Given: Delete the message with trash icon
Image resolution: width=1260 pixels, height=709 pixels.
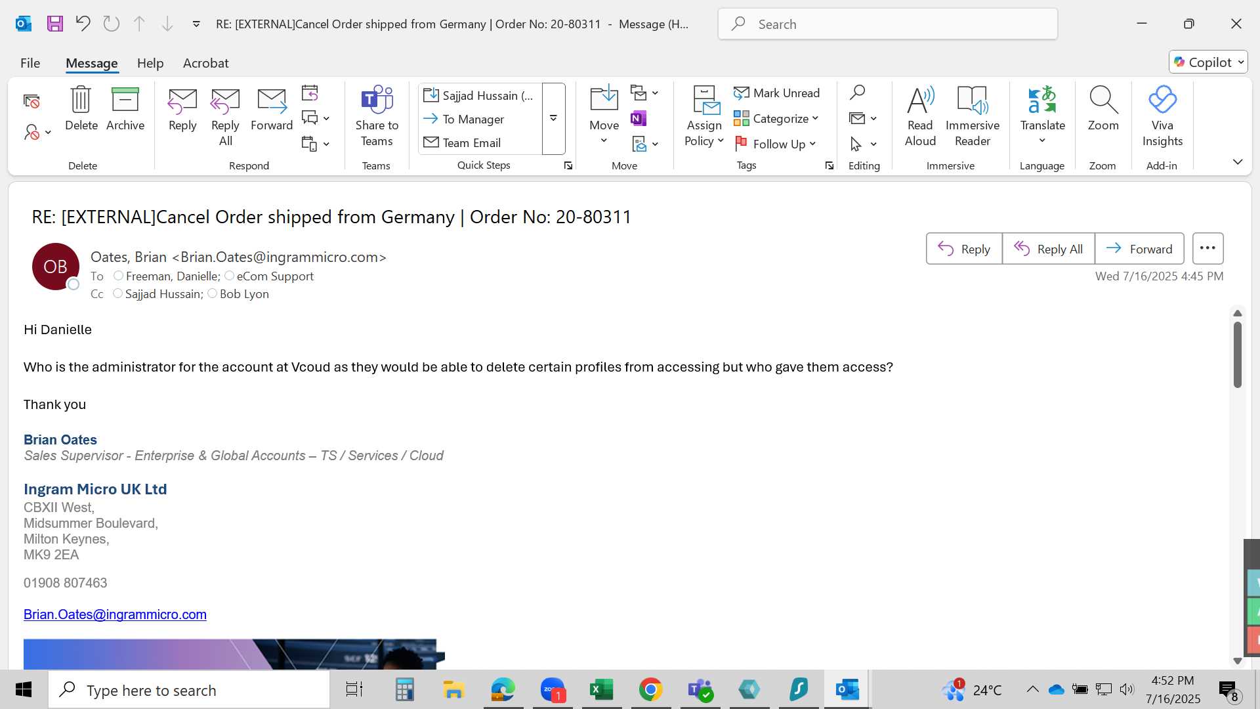Looking at the screenshot, I should click(81, 108).
